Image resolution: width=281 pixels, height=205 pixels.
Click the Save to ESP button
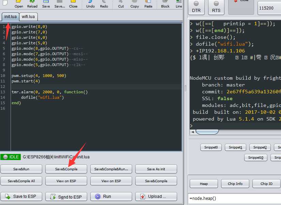pos(21,196)
